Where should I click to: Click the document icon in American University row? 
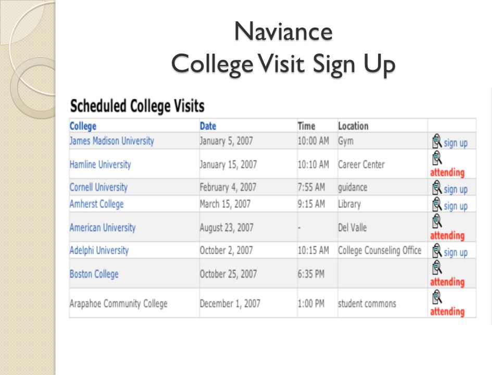(x=437, y=221)
